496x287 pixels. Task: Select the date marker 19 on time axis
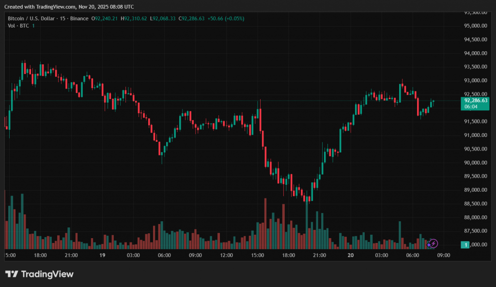[102, 255]
